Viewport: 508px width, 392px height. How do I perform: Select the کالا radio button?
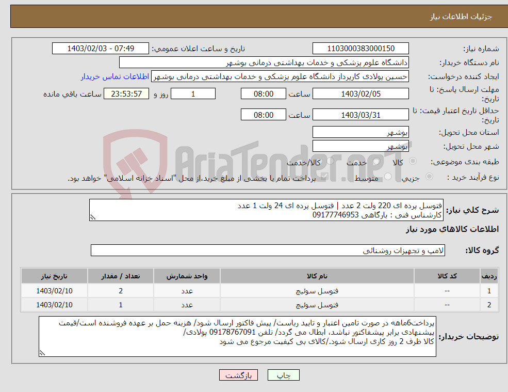pos(413,161)
